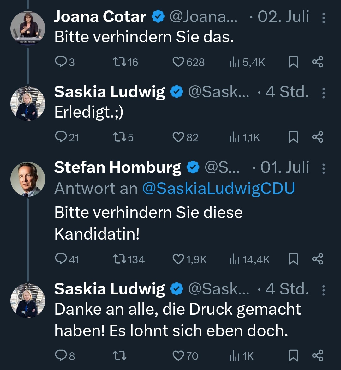Open Stefan Homburg's avatar photo
This screenshot has width=341, height=370.
28,179
